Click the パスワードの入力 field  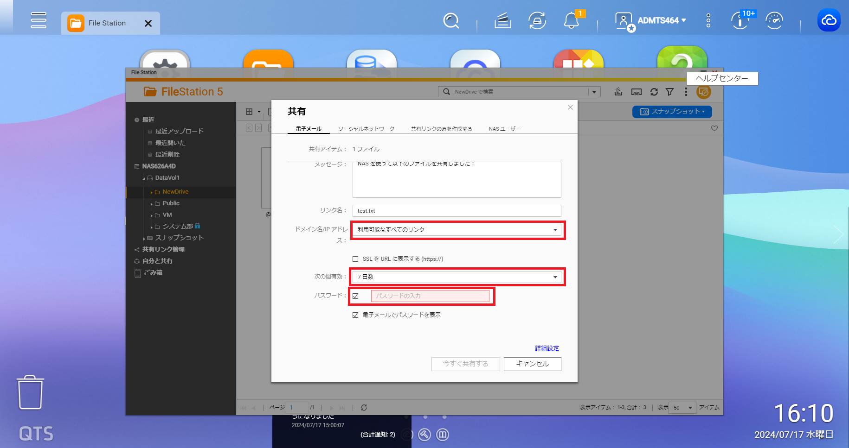tap(430, 296)
